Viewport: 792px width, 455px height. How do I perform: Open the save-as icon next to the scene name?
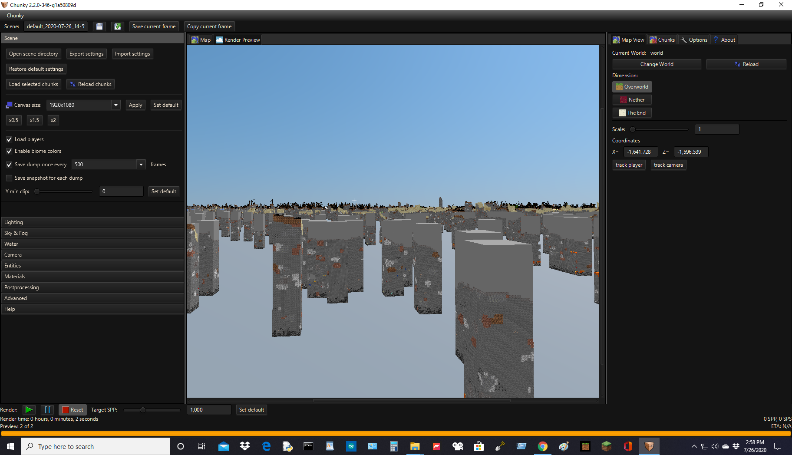(x=117, y=26)
